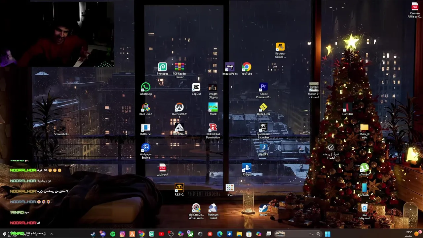Launch Impact Point desktop shortcut

point(230,69)
